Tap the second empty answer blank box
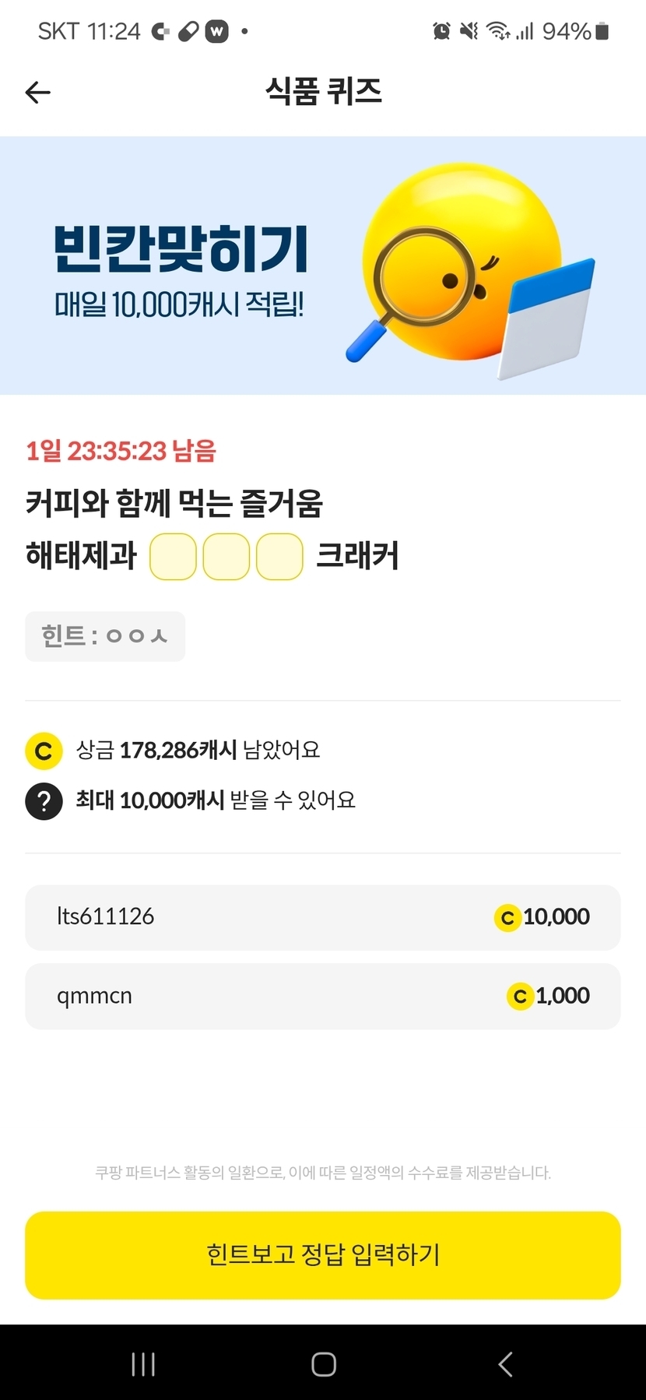Image resolution: width=646 pixels, height=1400 pixels. 226,557
